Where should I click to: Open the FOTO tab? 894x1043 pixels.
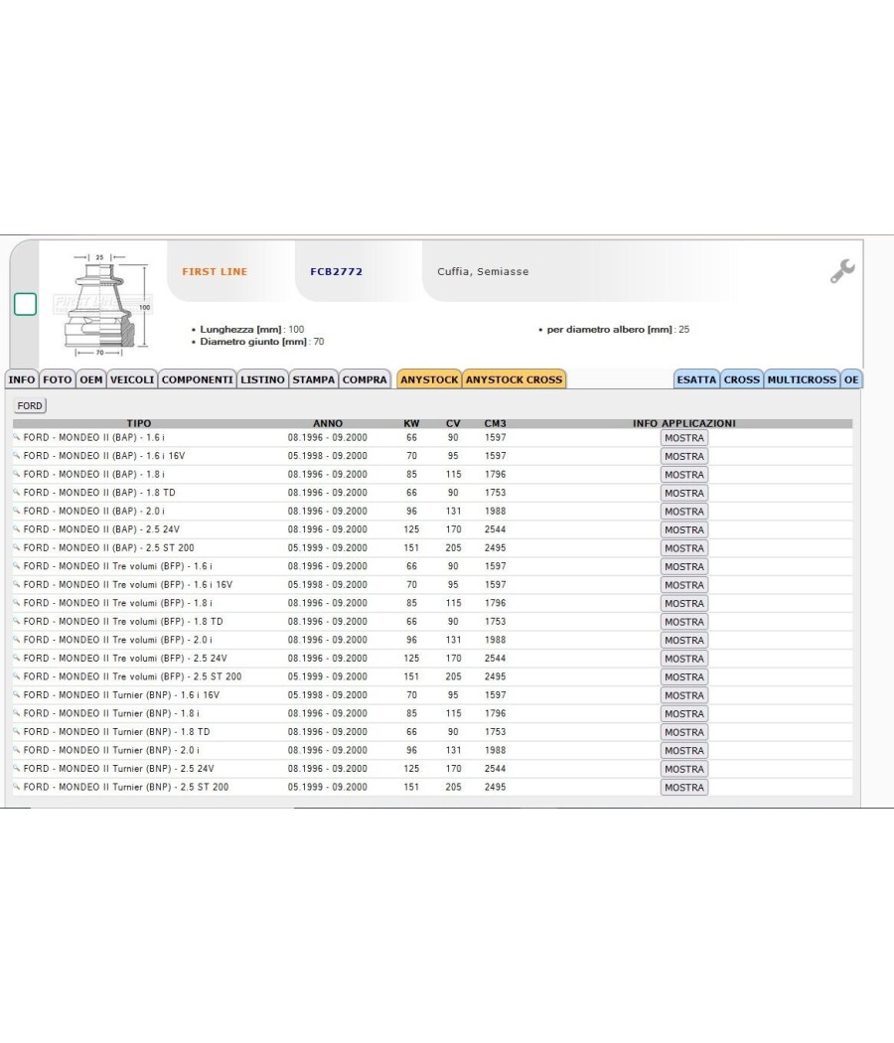(x=58, y=379)
